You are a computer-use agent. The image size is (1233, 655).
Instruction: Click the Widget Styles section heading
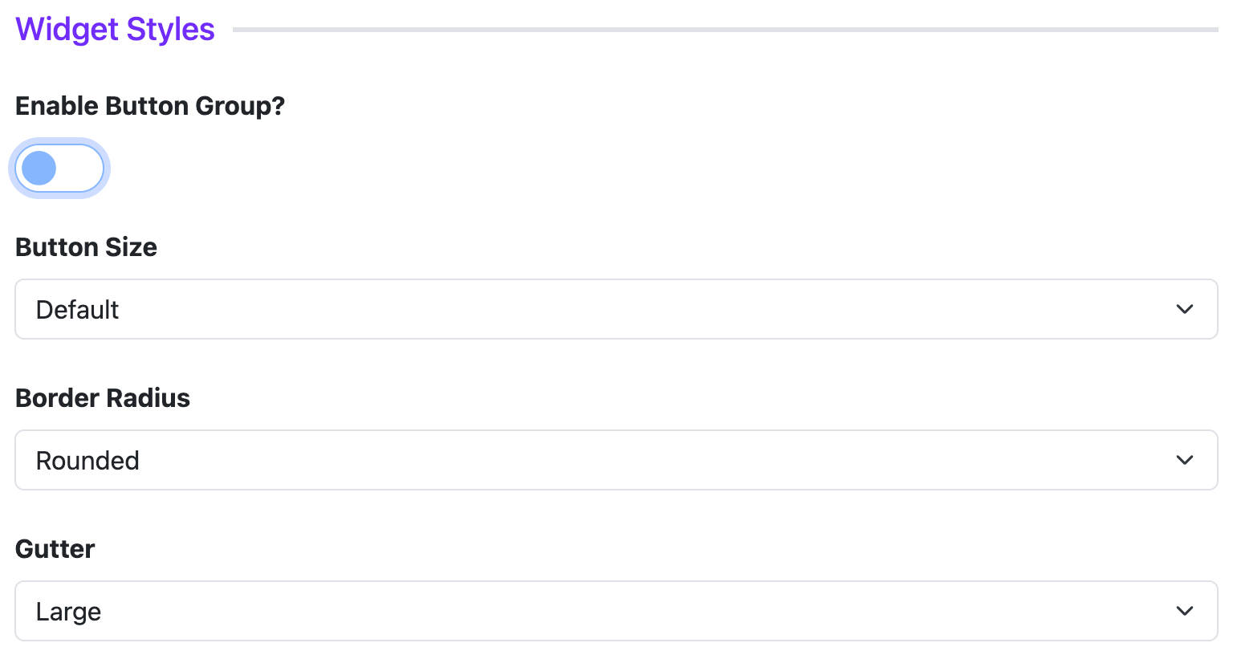pos(115,30)
